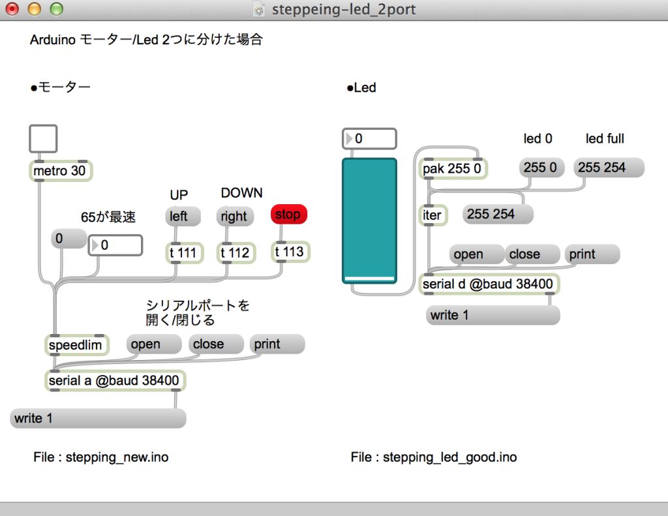668x516 pixels.
Task: Enable the toggle above metro 30
Action: point(42,138)
